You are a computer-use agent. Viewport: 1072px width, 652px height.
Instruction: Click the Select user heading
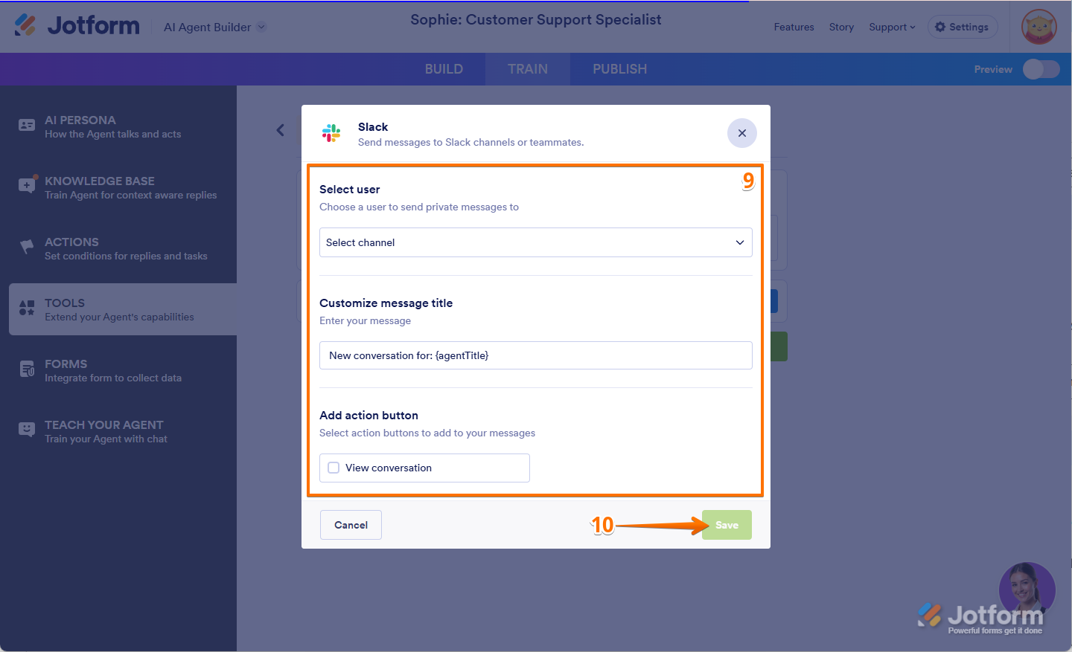click(x=350, y=190)
